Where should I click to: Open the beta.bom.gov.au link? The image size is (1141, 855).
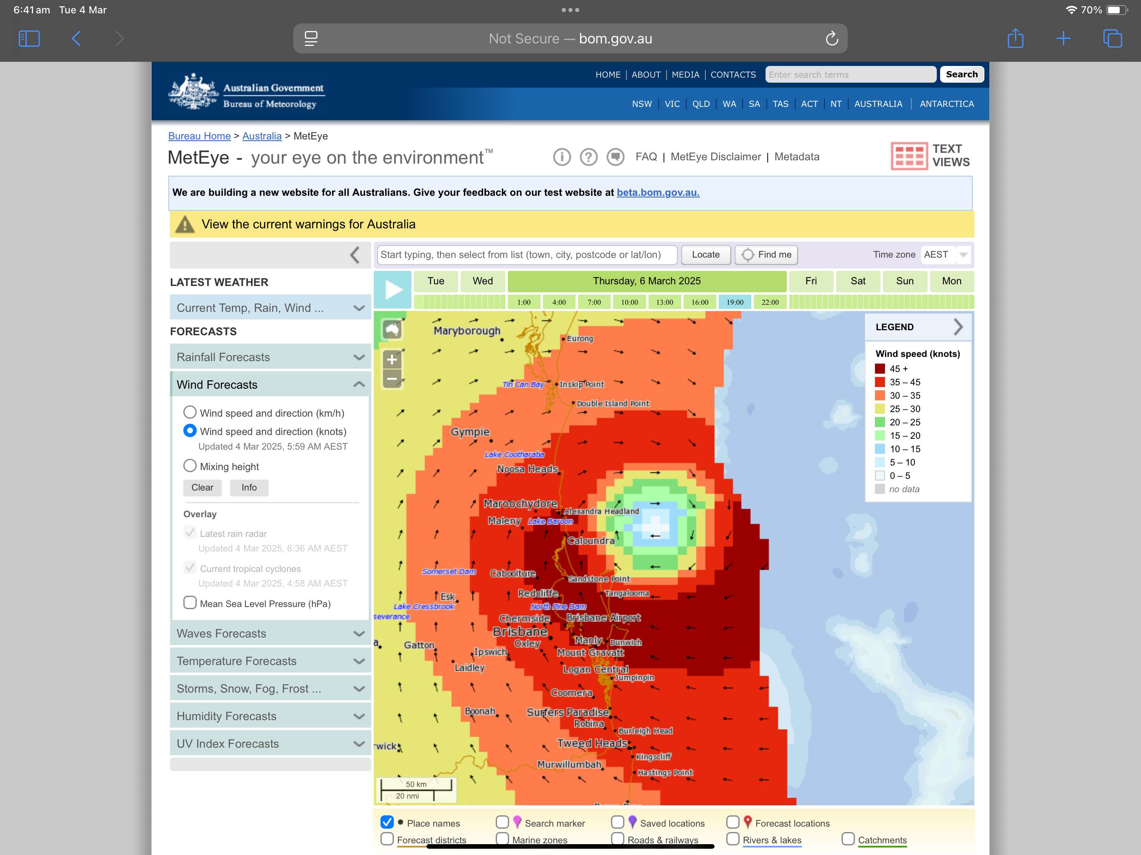coord(658,192)
